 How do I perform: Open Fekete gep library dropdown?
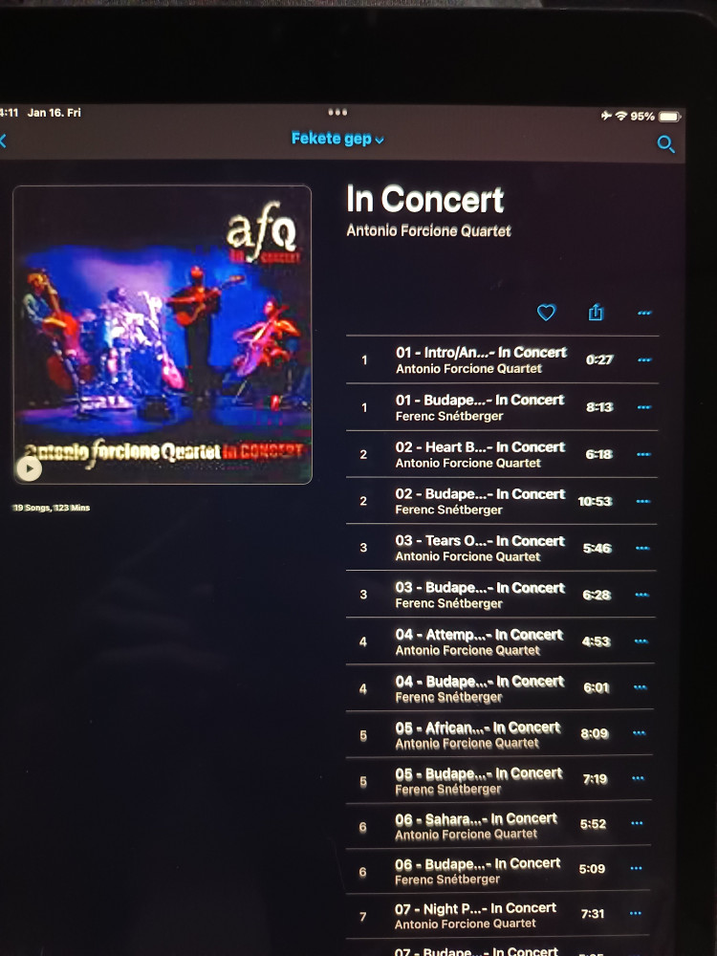337,139
